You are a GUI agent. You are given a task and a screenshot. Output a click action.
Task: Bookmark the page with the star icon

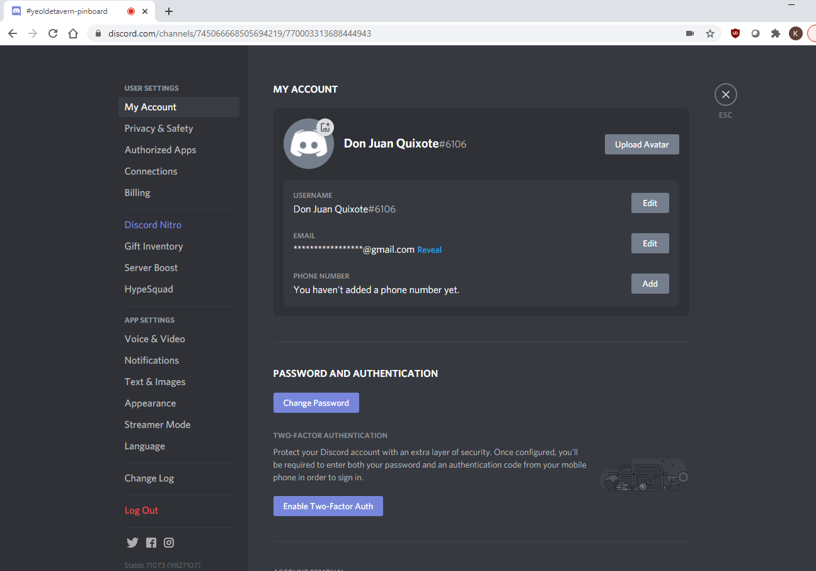click(x=710, y=33)
